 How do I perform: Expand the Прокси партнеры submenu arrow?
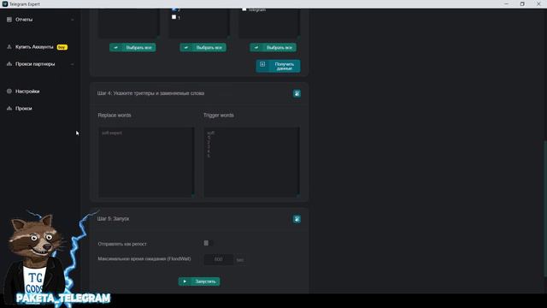point(73,64)
